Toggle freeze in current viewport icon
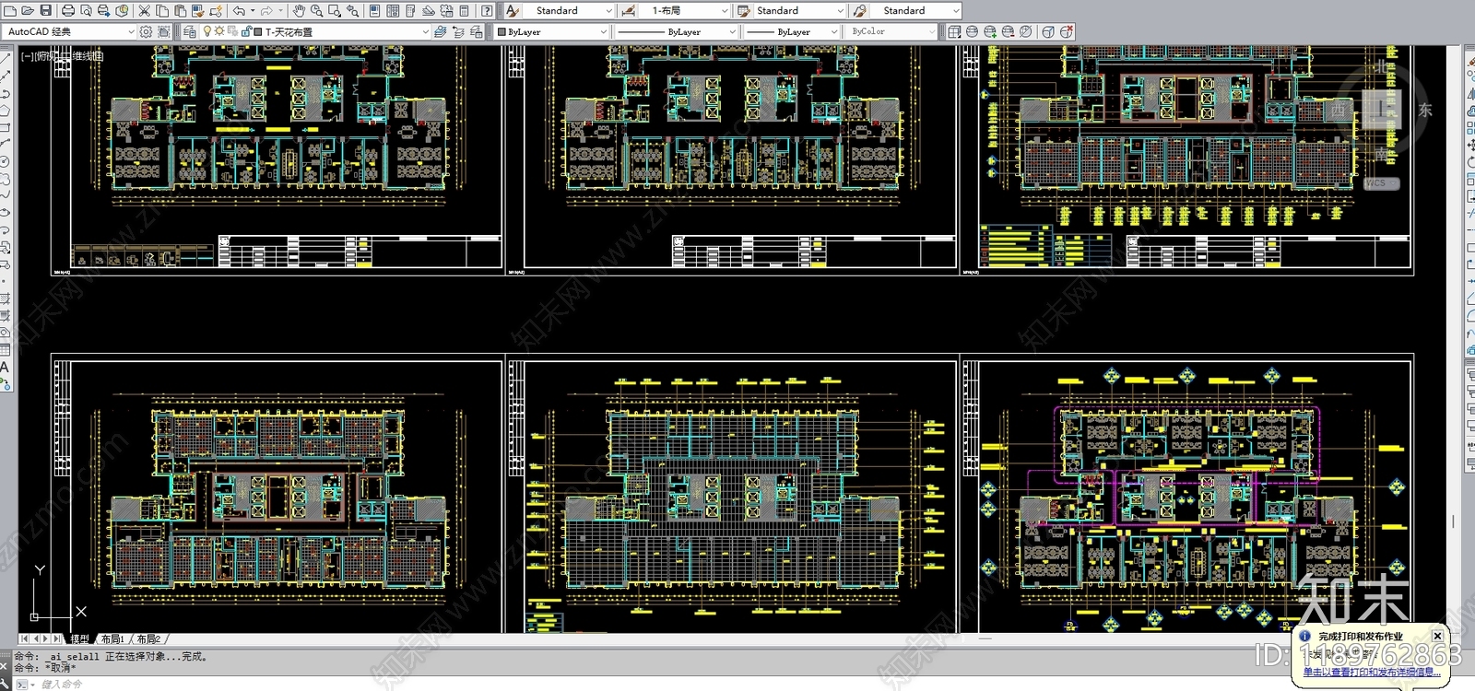This screenshot has height=691, width=1475. click(232, 31)
